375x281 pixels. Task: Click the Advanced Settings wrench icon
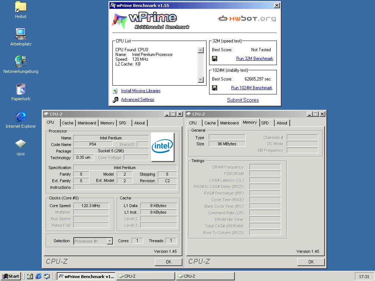tap(115, 100)
